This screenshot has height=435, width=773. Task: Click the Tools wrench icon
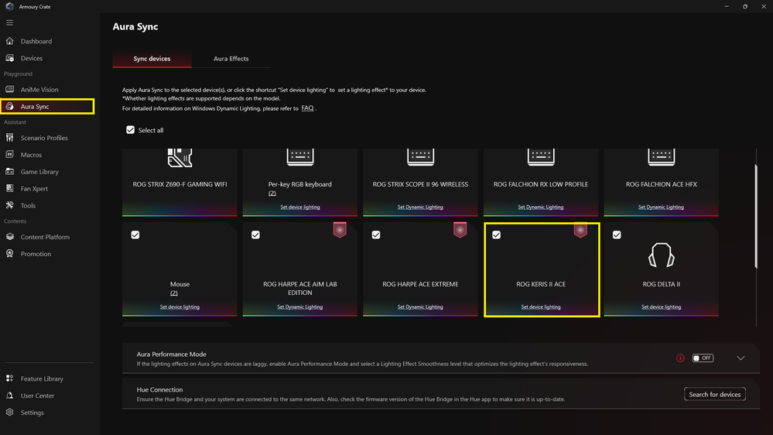(9, 205)
